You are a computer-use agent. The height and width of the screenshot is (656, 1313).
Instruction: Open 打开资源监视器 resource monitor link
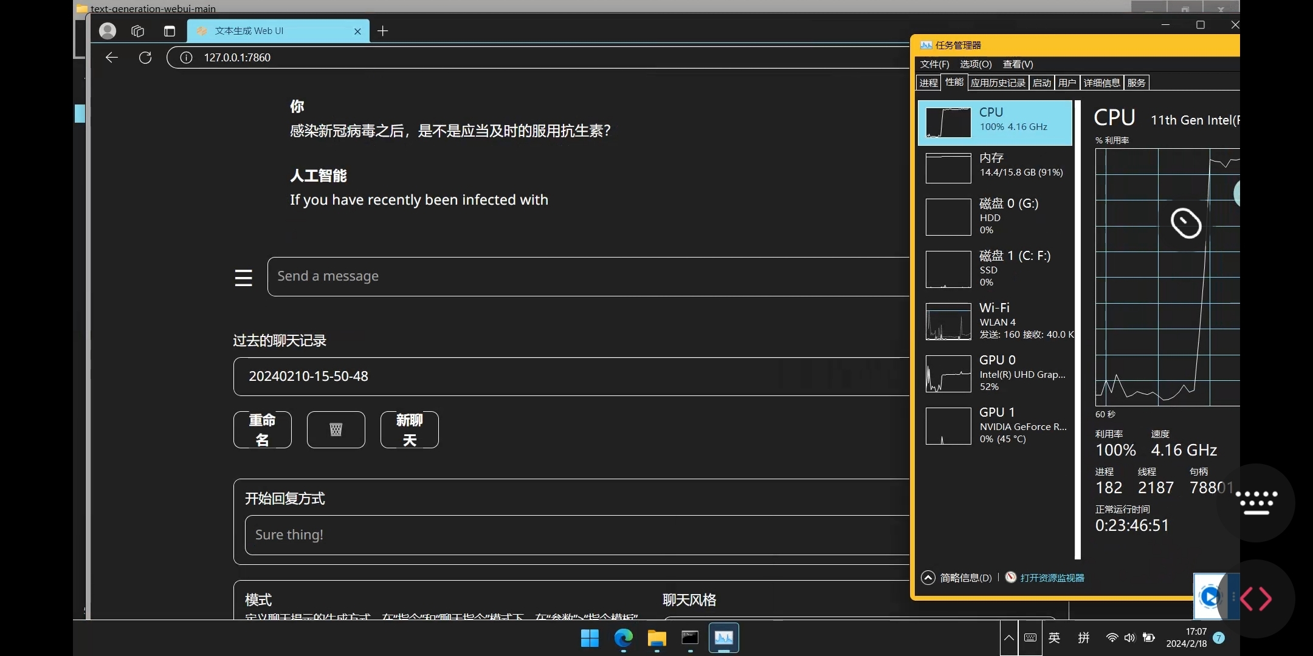click(x=1052, y=578)
